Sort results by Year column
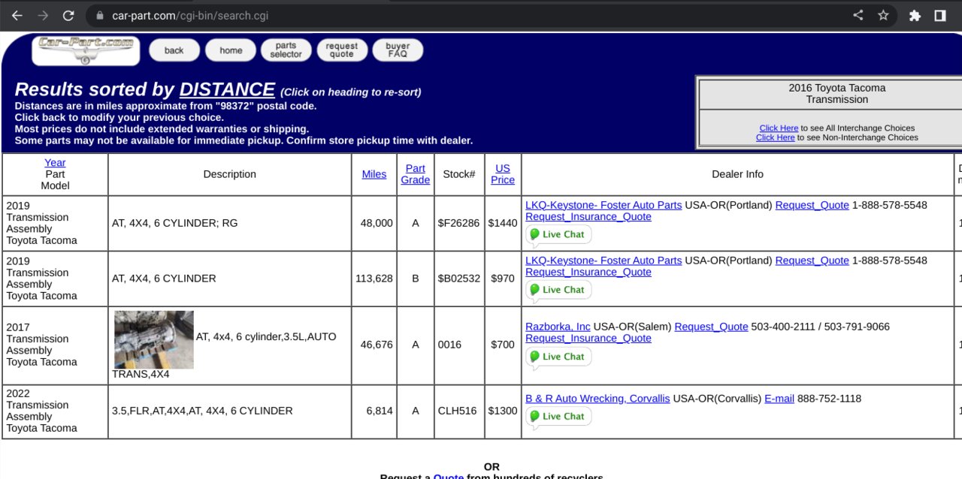 click(55, 162)
